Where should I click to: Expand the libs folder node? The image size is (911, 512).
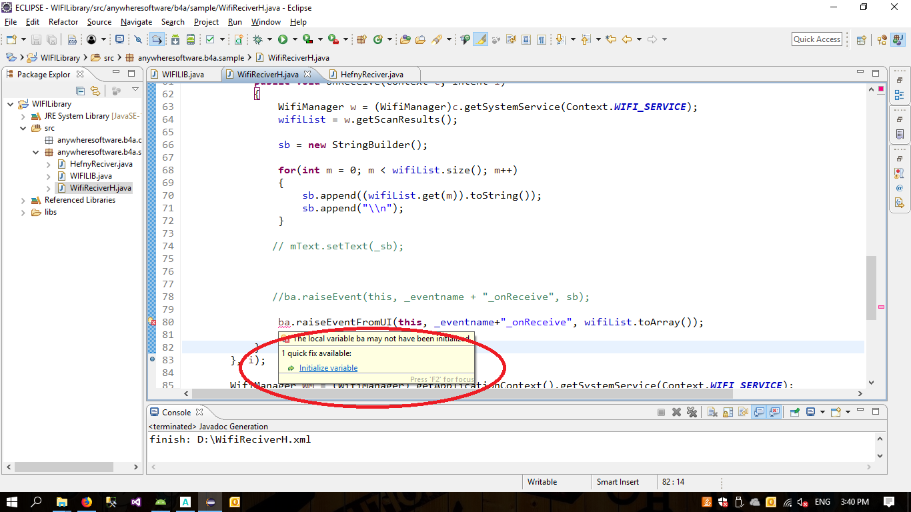click(x=23, y=212)
